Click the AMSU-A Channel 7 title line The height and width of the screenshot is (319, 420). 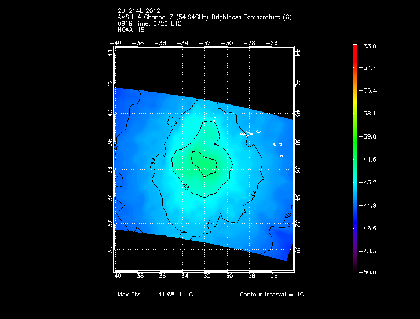[204, 17]
